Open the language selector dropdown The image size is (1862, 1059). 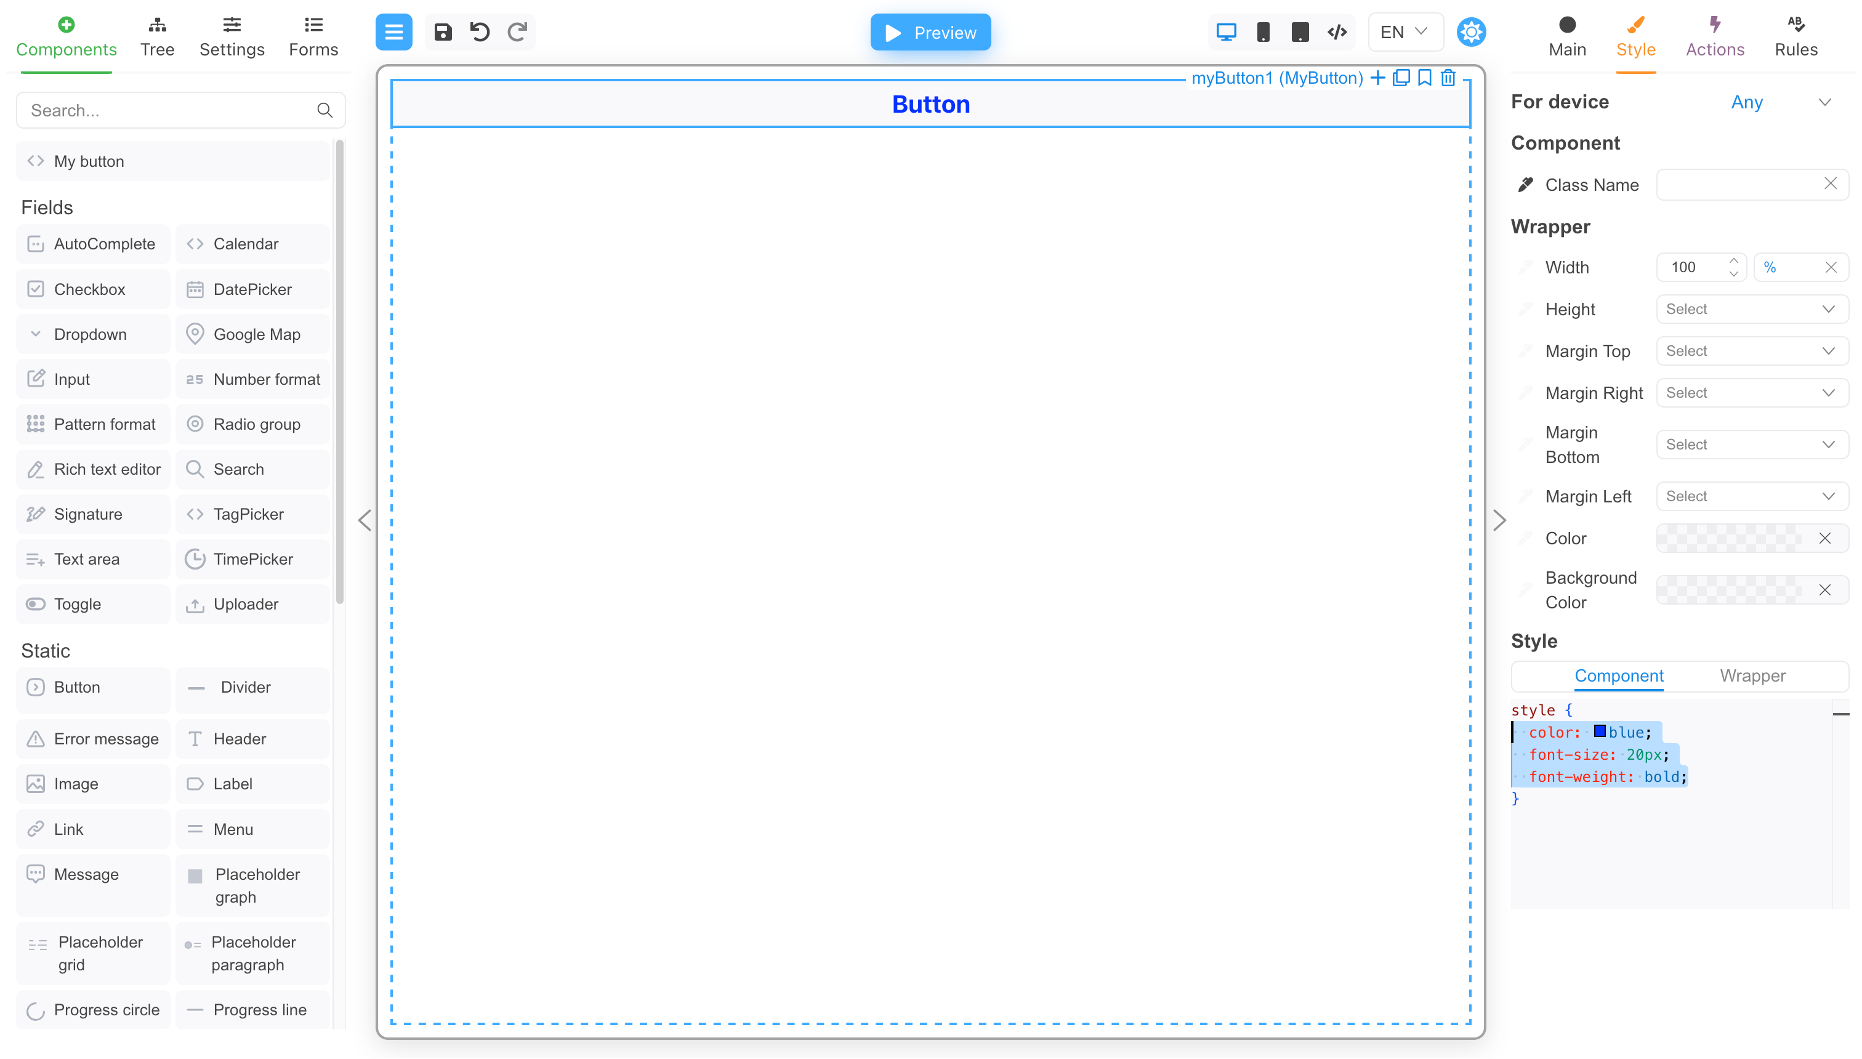[x=1405, y=31]
